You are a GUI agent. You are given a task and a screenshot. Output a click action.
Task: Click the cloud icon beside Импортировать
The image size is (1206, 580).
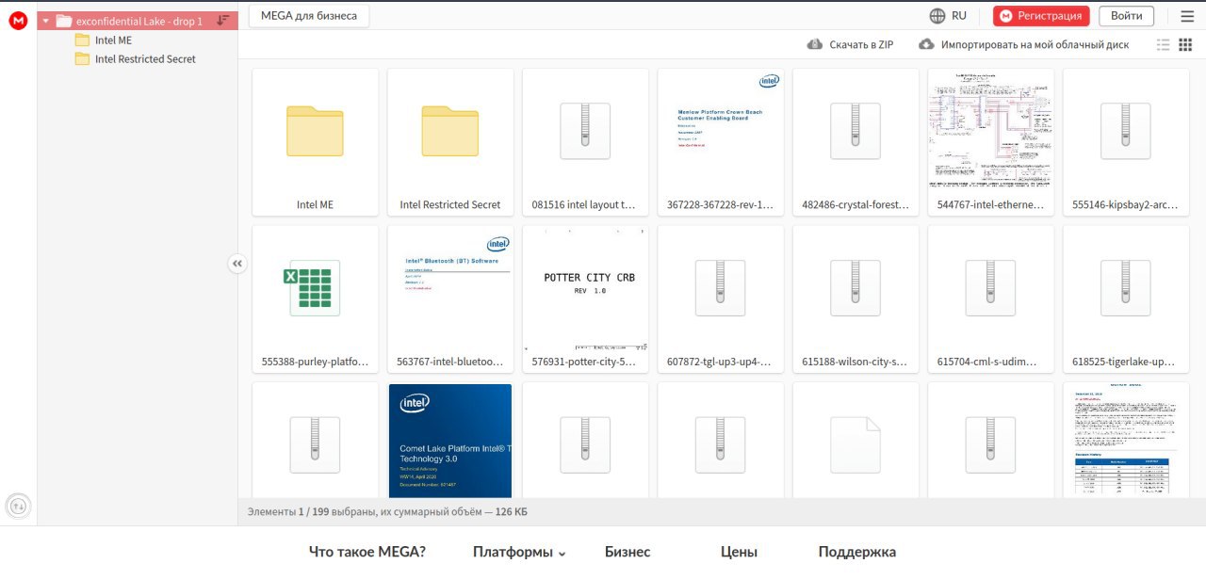tap(926, 44)
